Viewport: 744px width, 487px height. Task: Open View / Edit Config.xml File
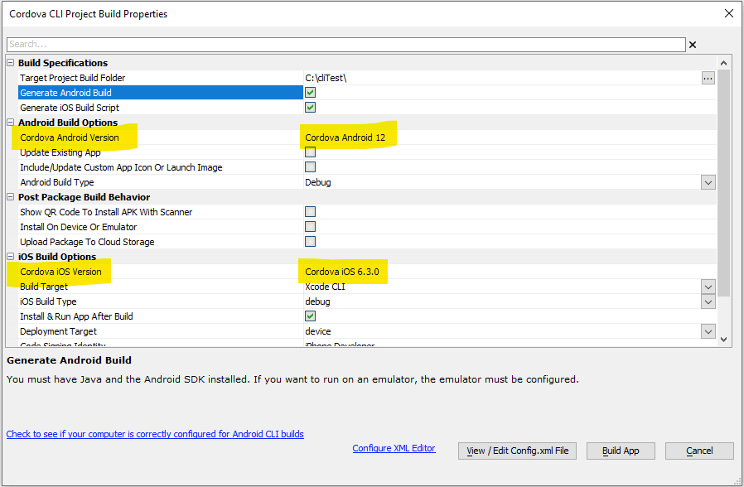tap(517, 451)
